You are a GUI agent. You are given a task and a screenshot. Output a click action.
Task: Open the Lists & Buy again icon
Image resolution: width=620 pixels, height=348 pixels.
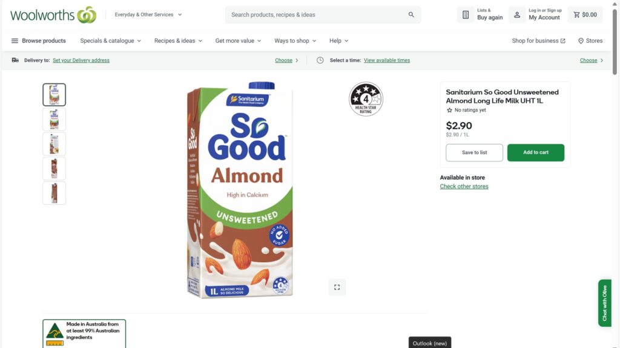(x=466, y=14)
